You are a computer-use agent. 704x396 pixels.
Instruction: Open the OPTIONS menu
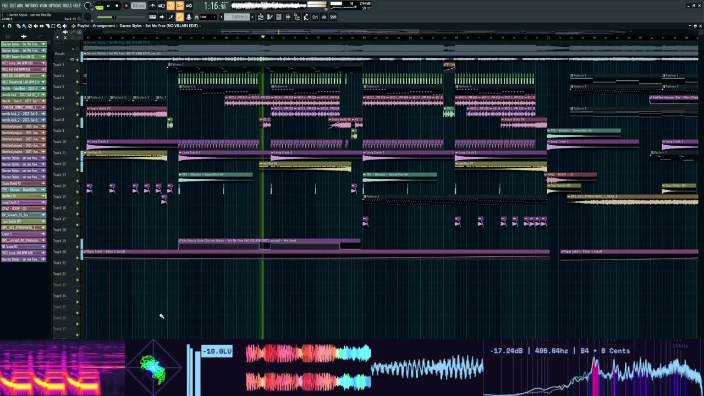click(54, 5)
